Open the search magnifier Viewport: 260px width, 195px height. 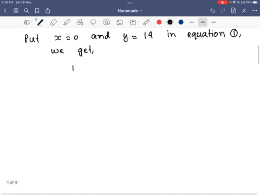click(27, 11)
